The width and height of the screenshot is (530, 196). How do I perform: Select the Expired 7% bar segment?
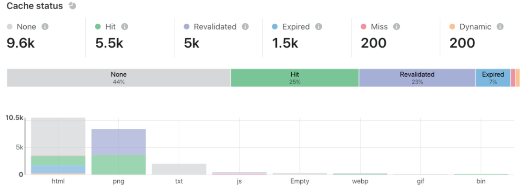[493, 78]
